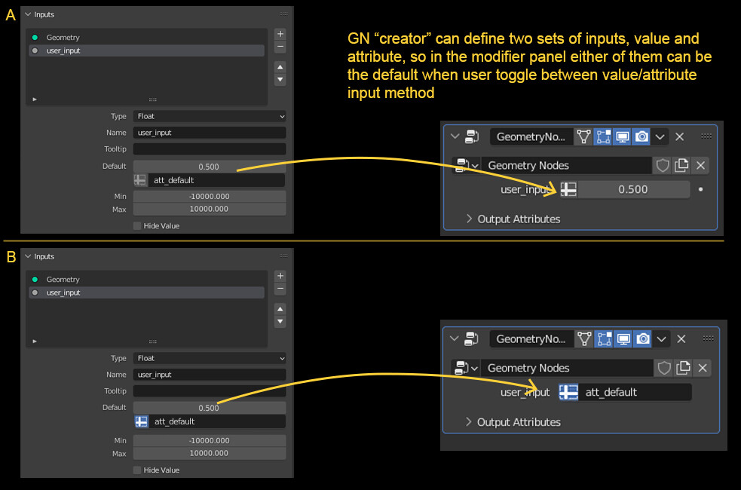
Task: Click 0.500 value field in upper modifier
Action: point(633,189)
